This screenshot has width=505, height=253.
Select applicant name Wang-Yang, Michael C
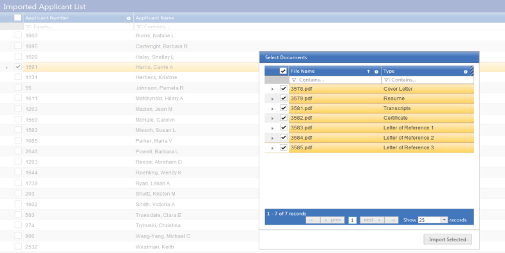(x=163, y=236)
